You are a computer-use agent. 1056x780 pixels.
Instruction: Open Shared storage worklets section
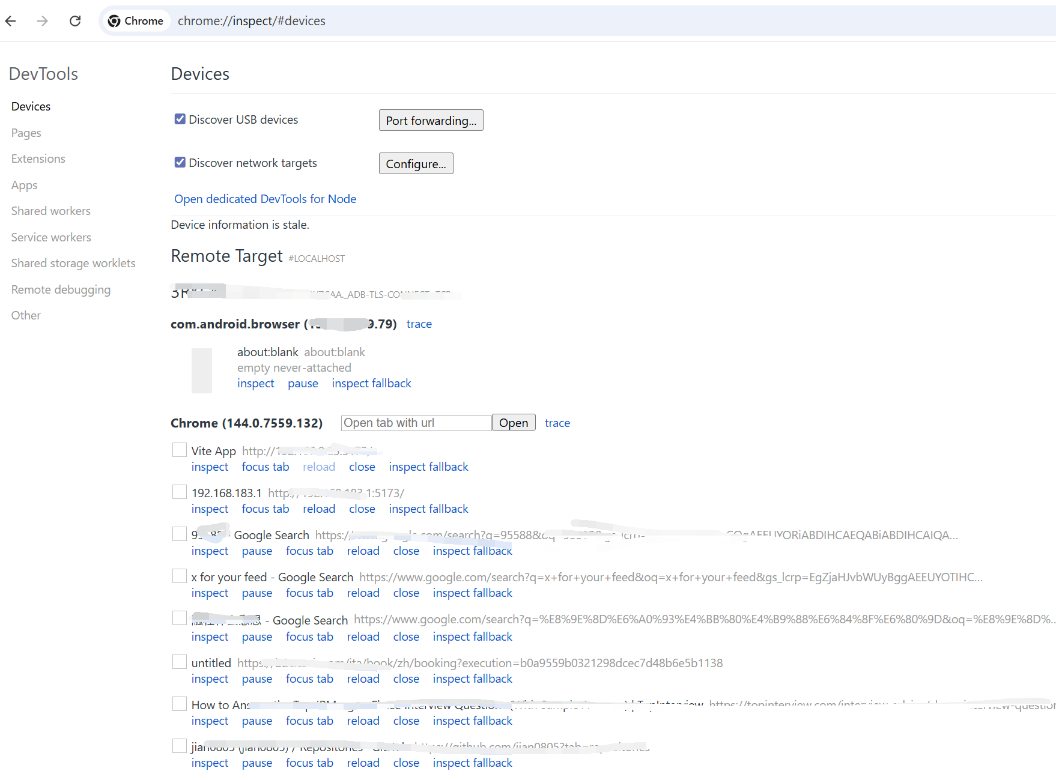pyautogui.click(x=73, y=263)
